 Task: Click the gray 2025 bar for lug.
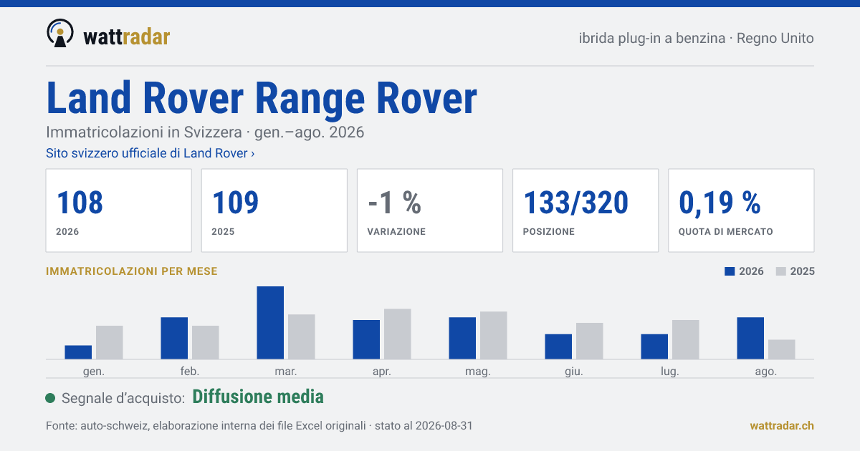pyautogui.click(x=686, y=339)
